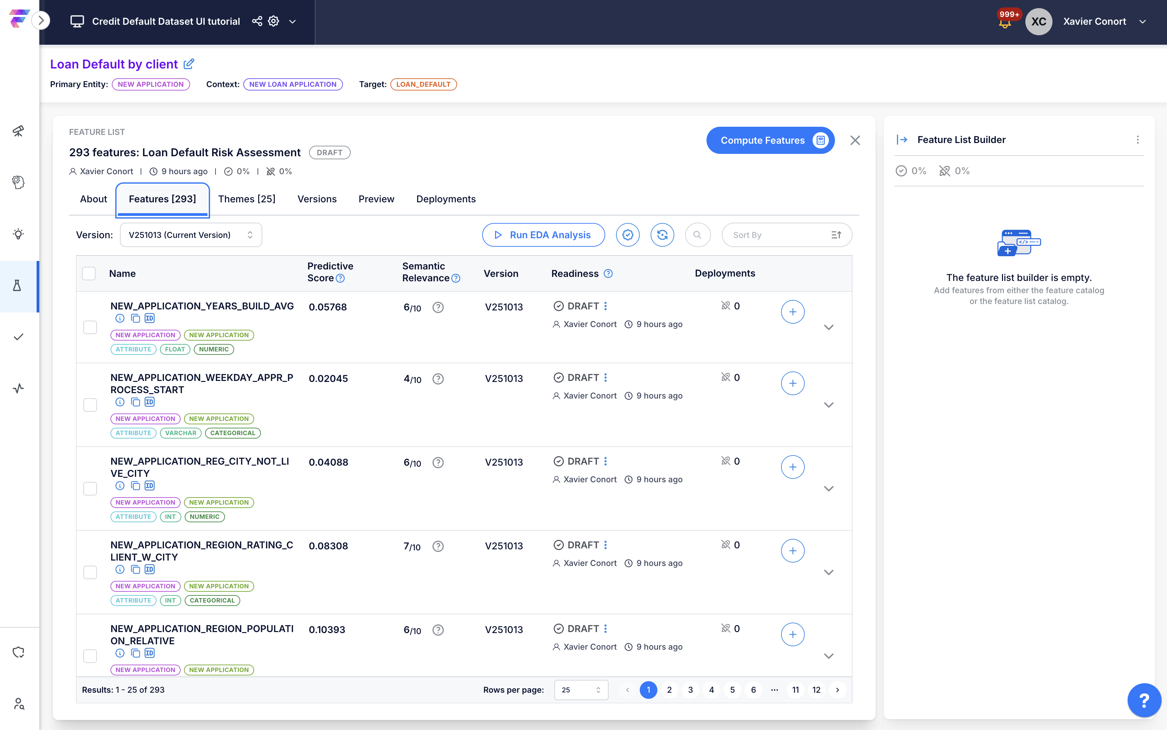The image size is (1167, 730).
Task: Switch to the Themes [25] tab
Action: 247,199
